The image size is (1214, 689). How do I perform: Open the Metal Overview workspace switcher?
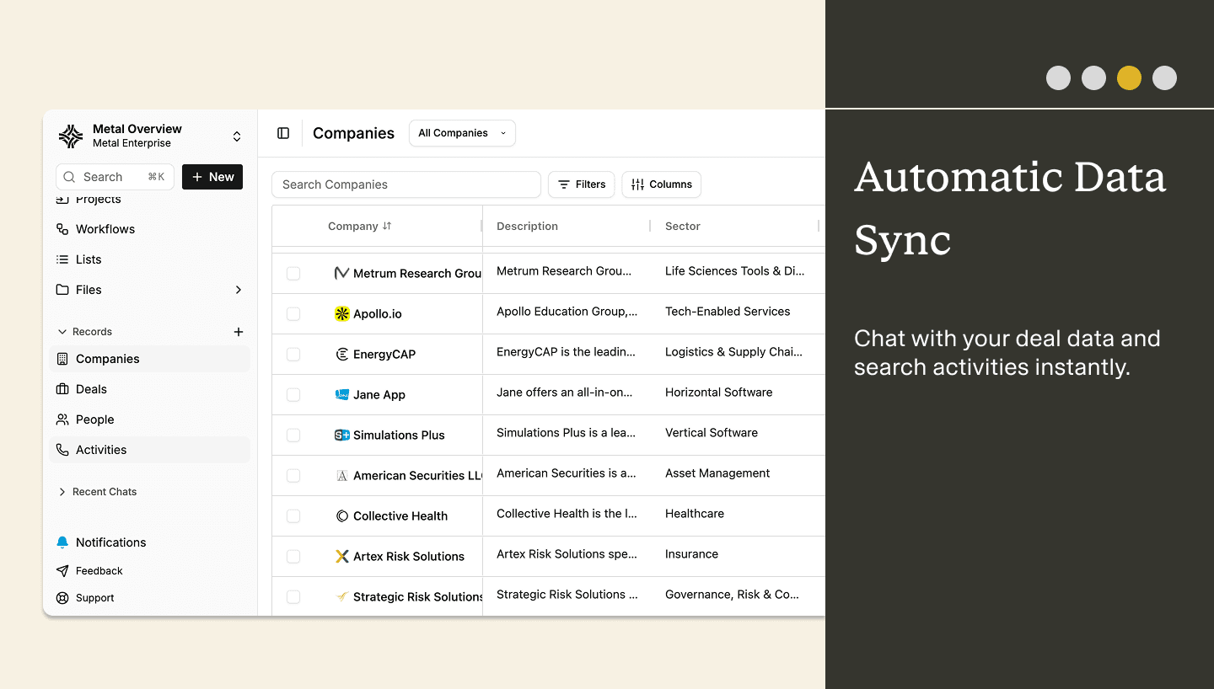click(237, 136)
